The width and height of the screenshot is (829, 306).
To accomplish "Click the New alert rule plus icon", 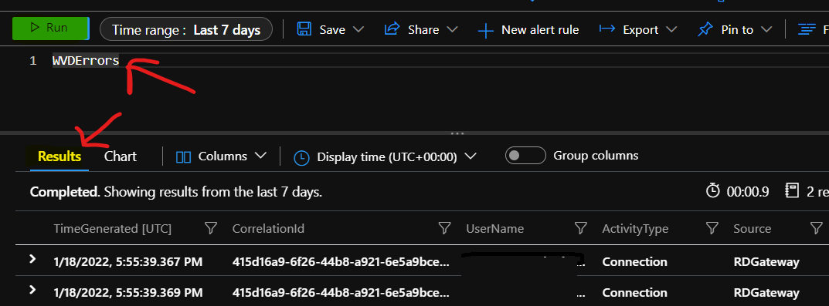I will [x=485, y=31].
